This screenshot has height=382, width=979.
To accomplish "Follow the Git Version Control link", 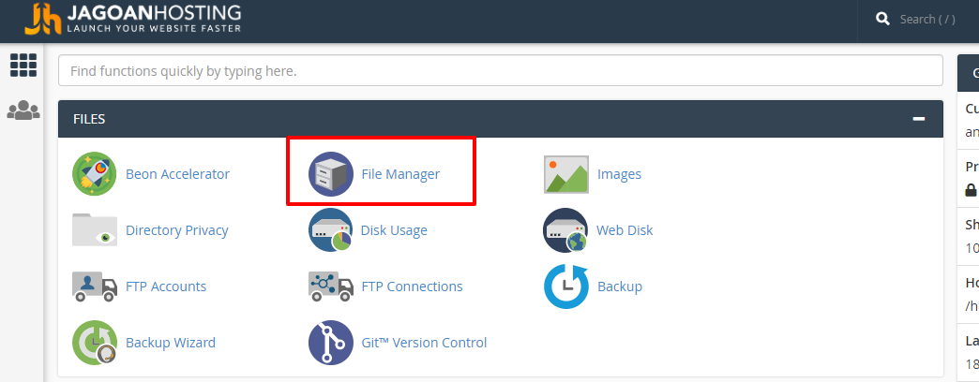I will click(424, 343).
